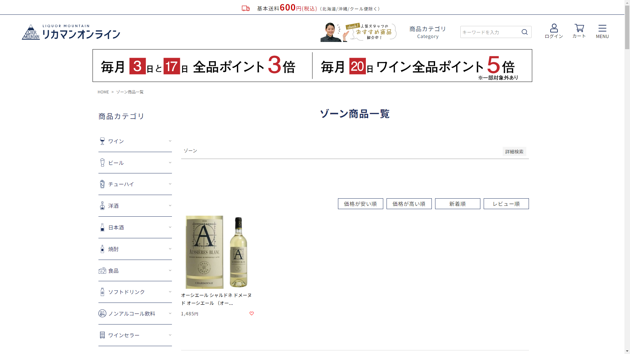
Task: Open the hamburger MENU icon
Action: [602, 28]
